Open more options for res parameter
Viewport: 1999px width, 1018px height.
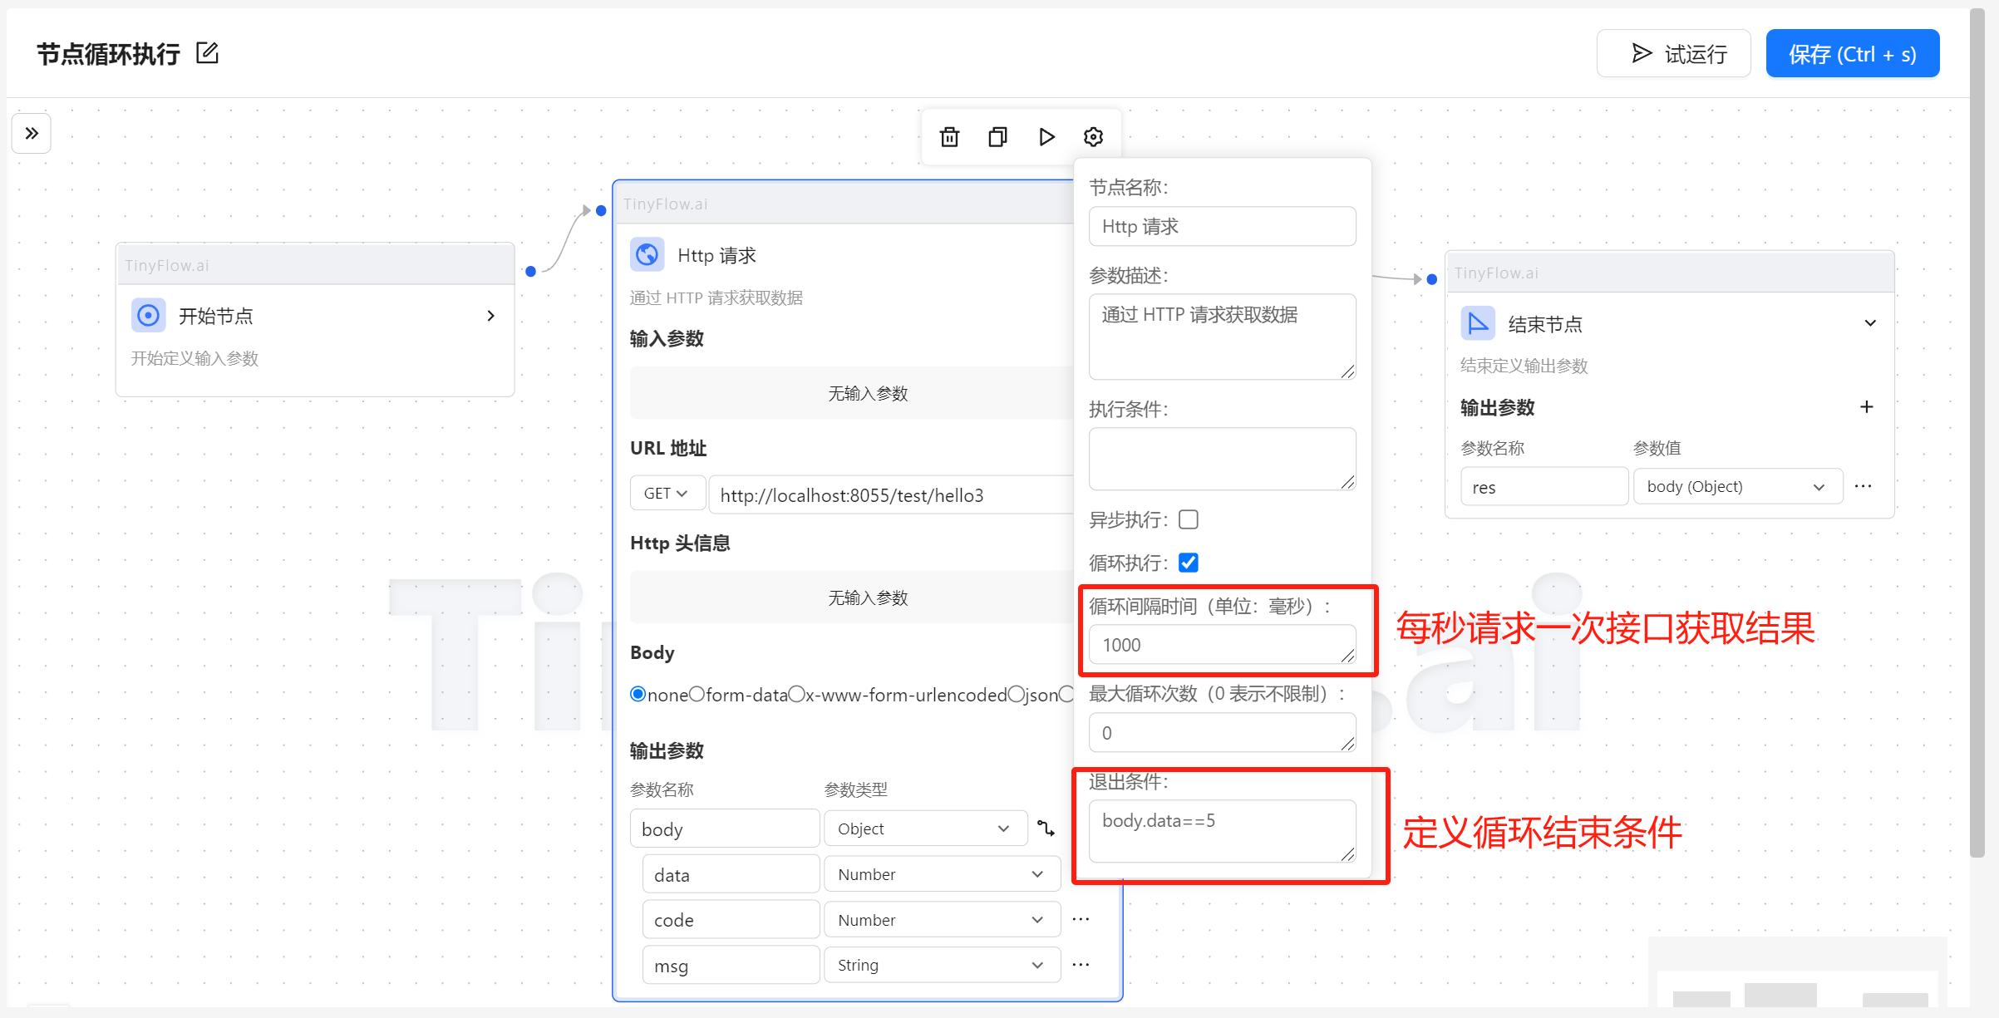[1863, 486]
